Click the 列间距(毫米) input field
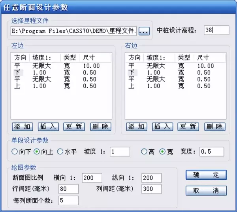 (x=151, y=189)
